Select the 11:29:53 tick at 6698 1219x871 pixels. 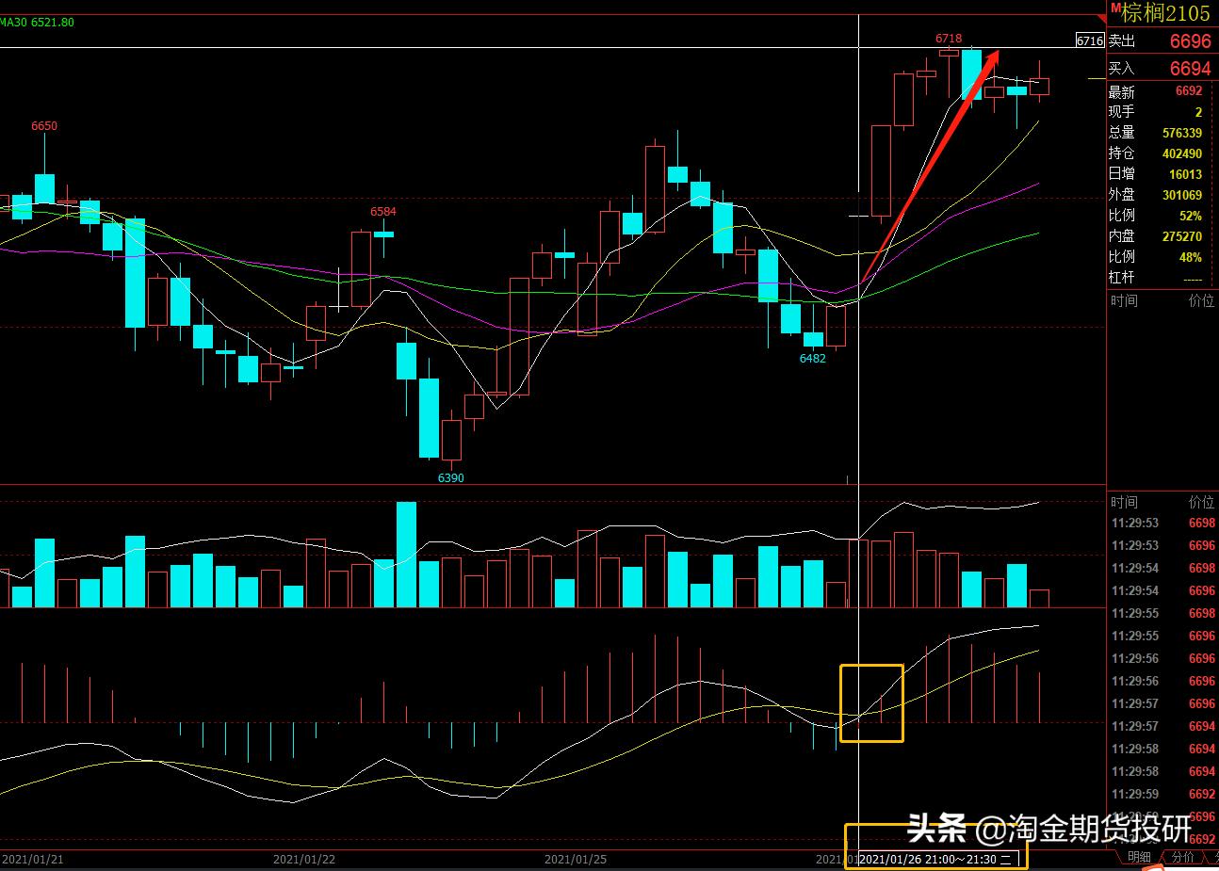pyautogui.click(x=1162, y=523)
